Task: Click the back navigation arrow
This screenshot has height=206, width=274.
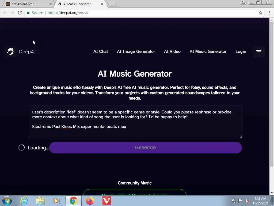Action: pos(5,13)
